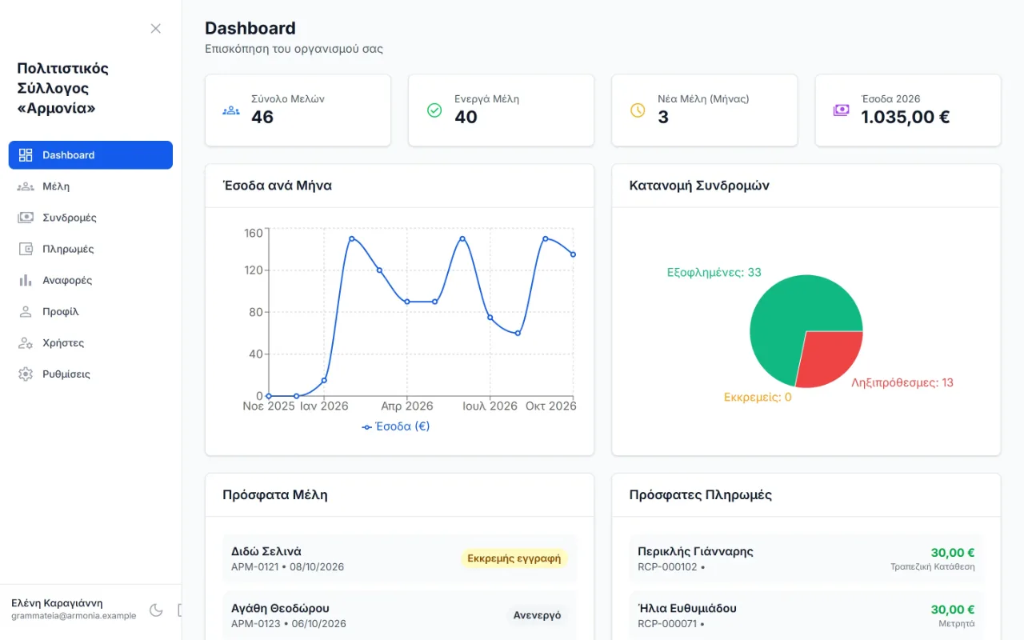Click the Μέλη people icon
The height and width of the screenshot is (640, 1024).
tap(26, 186)
